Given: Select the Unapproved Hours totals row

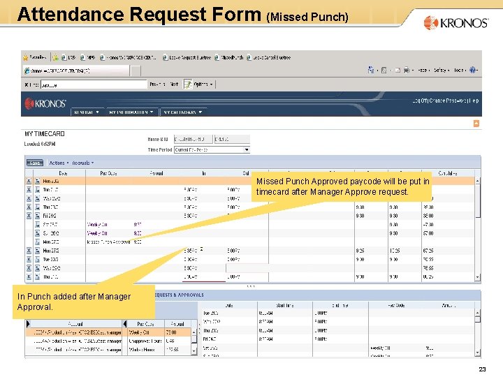Looking at the screenshot, I should pos(108,341).
